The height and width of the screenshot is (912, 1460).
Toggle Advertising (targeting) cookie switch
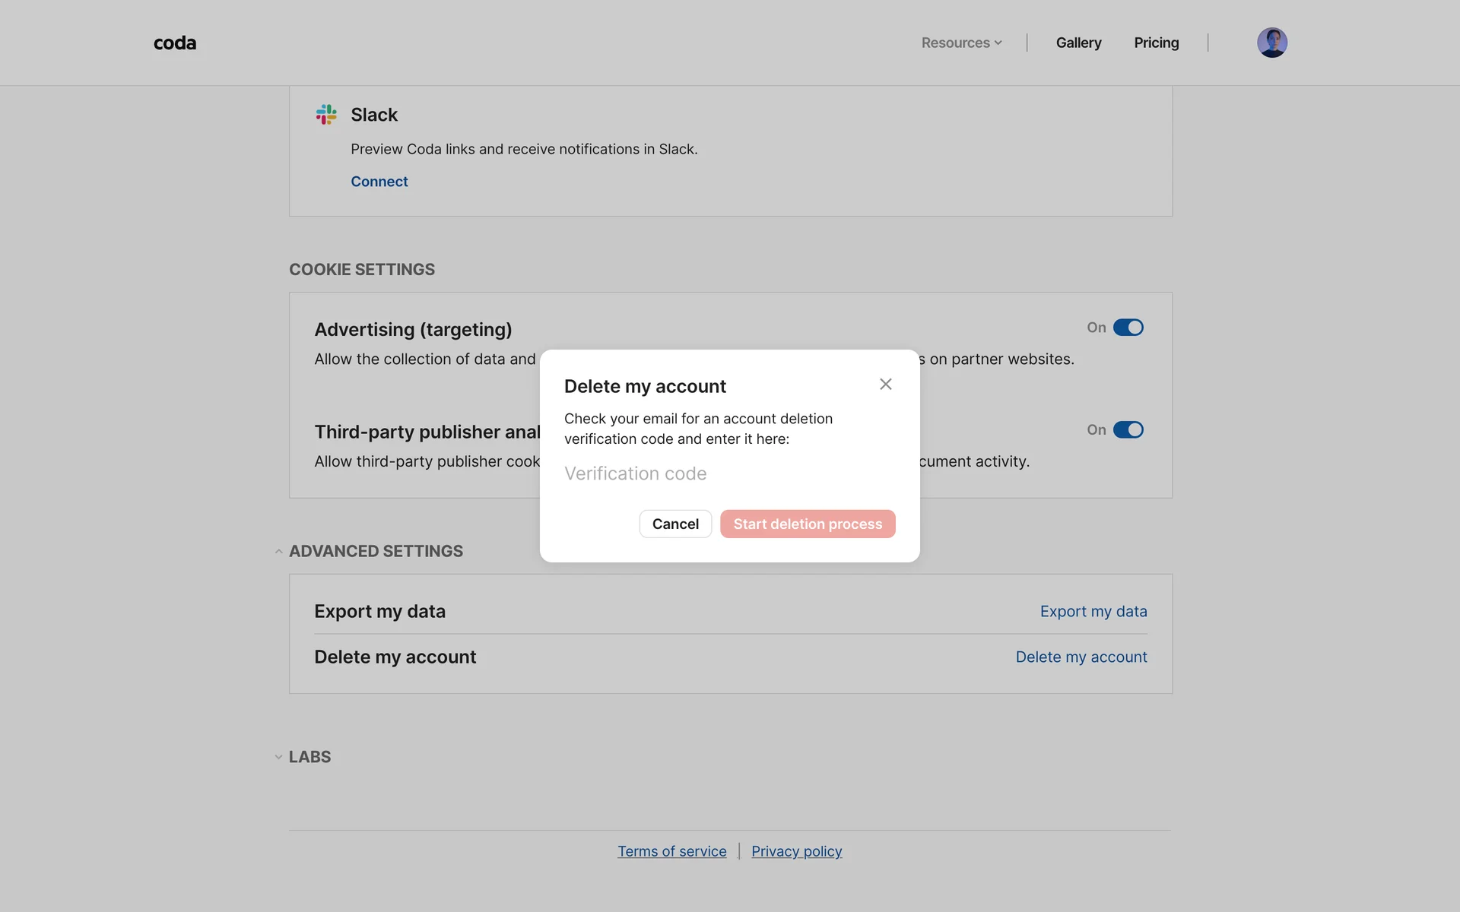(1128, 328)
